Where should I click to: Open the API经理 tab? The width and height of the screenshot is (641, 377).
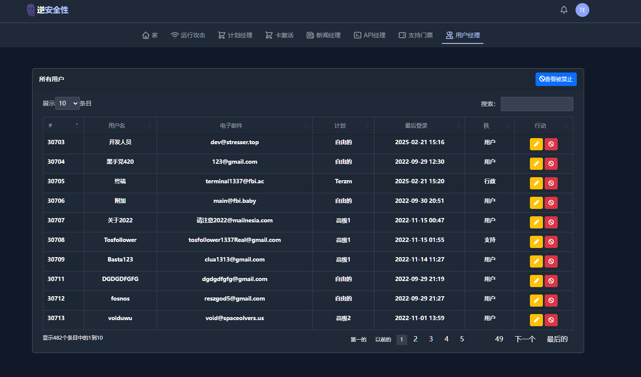[370, 35]
